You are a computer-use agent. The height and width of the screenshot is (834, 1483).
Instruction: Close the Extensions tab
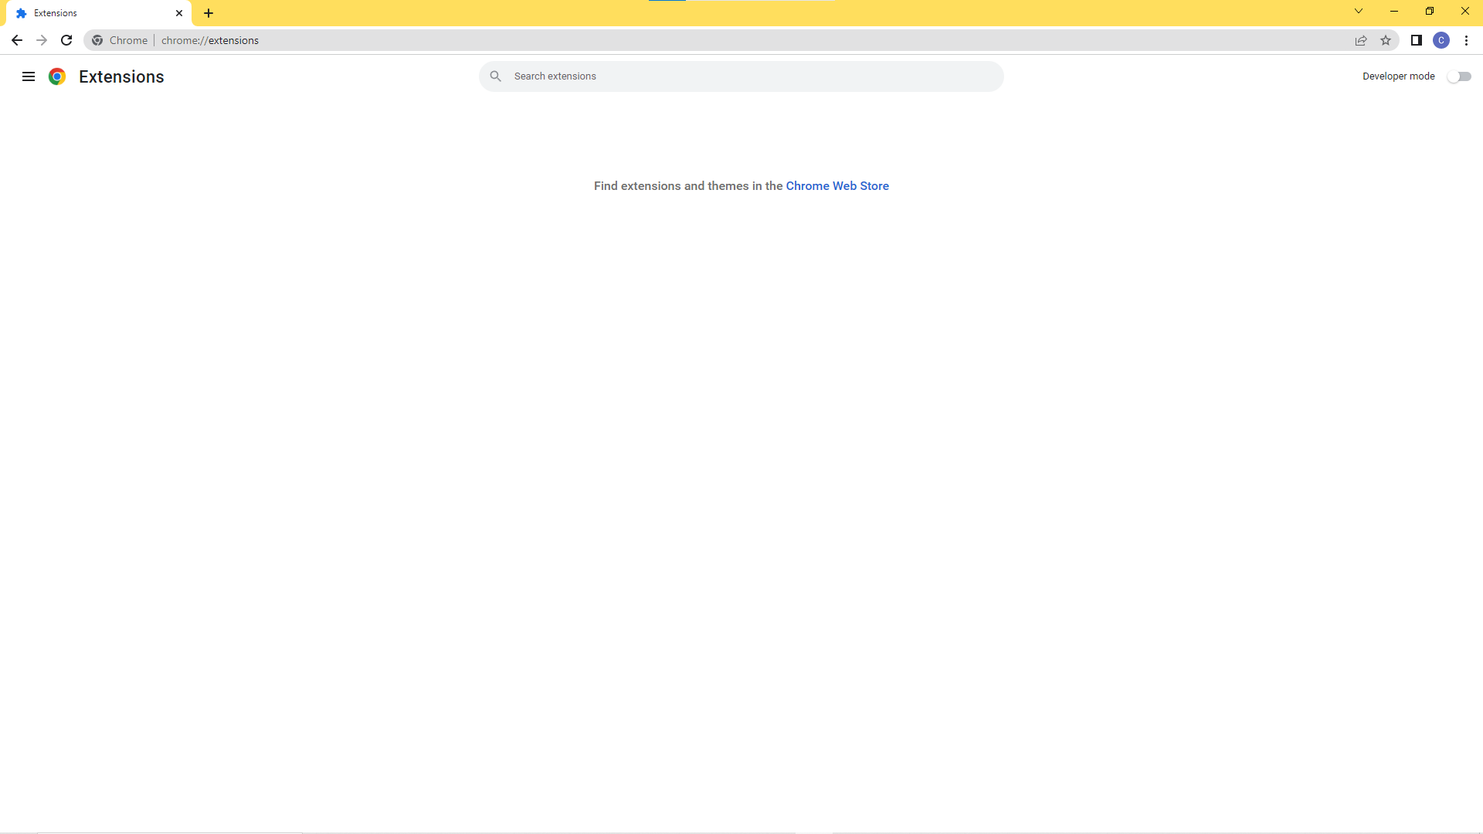179,13
